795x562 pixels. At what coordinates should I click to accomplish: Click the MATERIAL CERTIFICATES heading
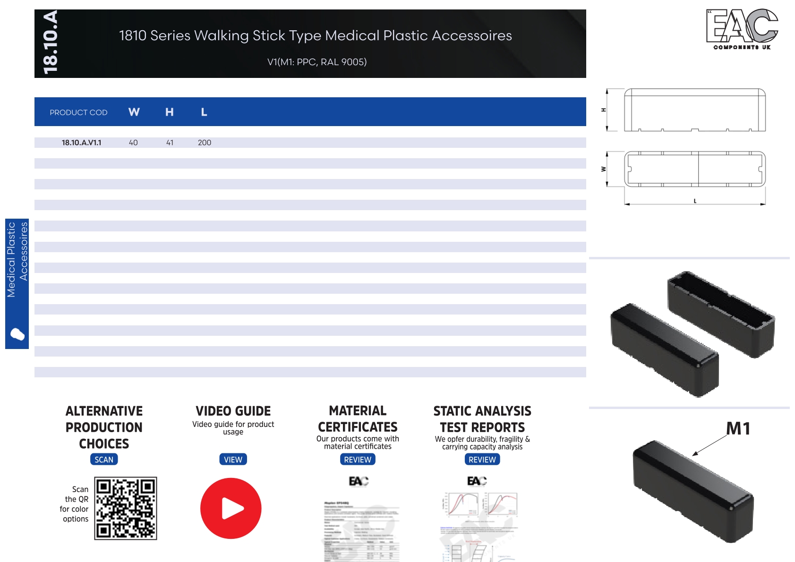point(358,419)
